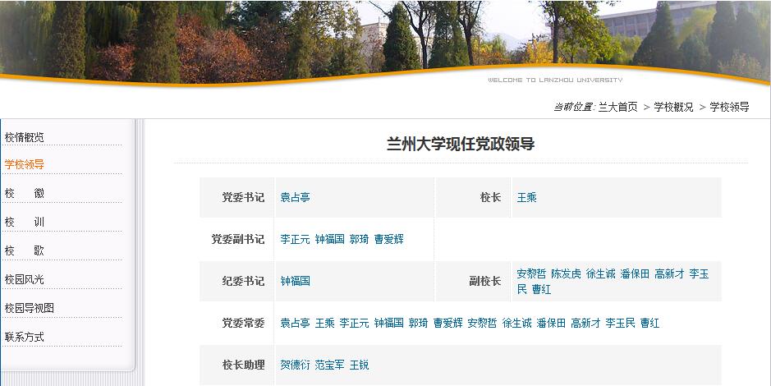The width and height of the screenshot is (771, 386).
Task: Open 安黎哲 in the 党委常委 row
Action: 482,323
